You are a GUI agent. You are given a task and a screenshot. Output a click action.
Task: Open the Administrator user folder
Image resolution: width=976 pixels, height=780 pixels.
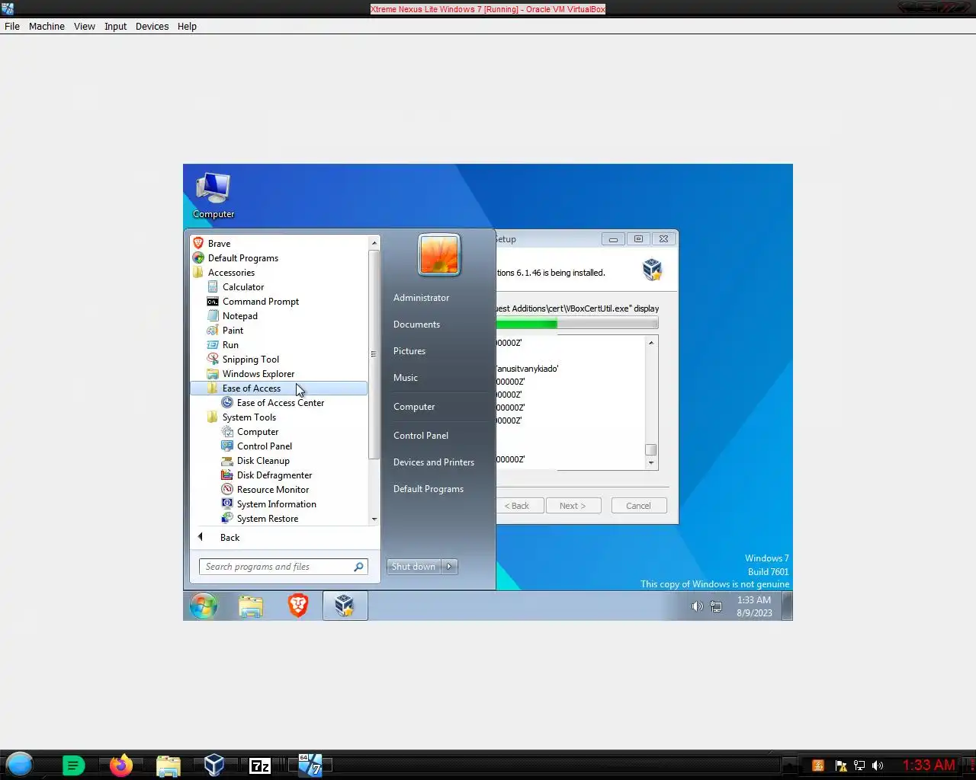[421, 298]
